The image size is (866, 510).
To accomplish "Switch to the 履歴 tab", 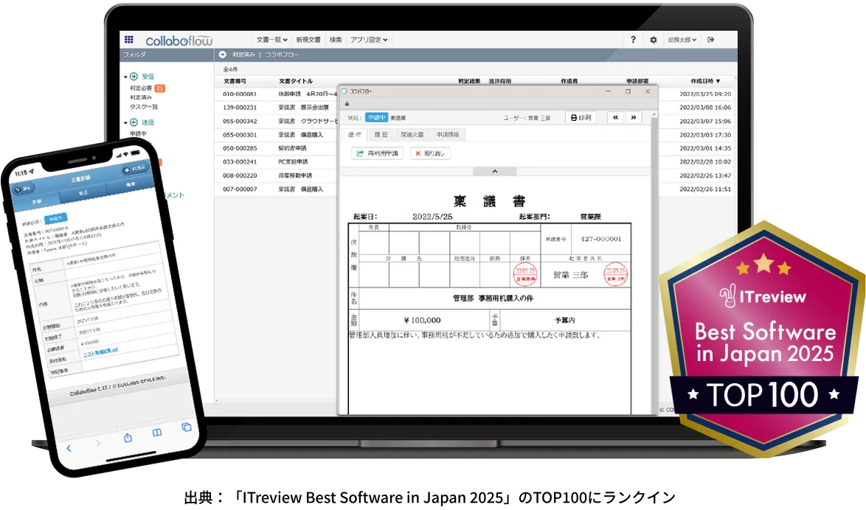I will 381,135.
